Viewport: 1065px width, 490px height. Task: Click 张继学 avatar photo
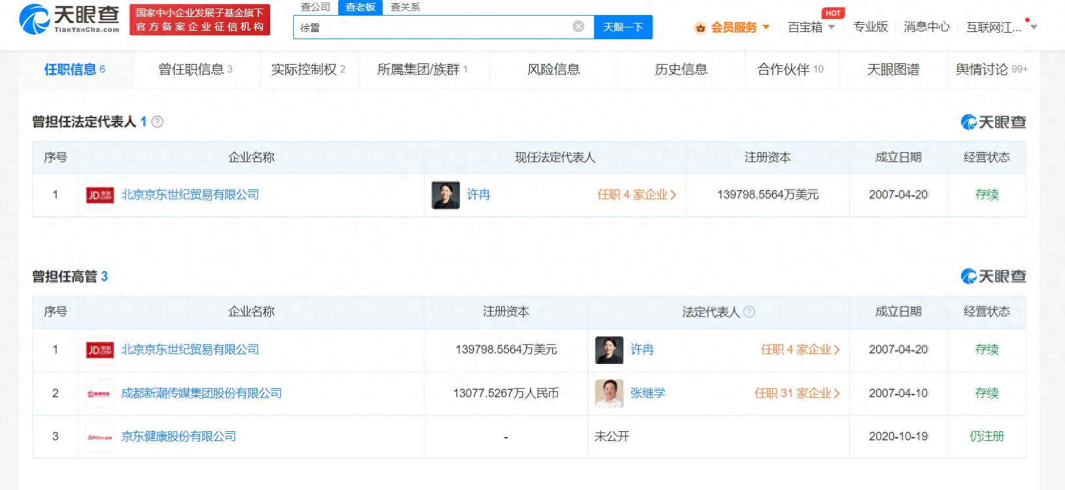coord(609,393)
